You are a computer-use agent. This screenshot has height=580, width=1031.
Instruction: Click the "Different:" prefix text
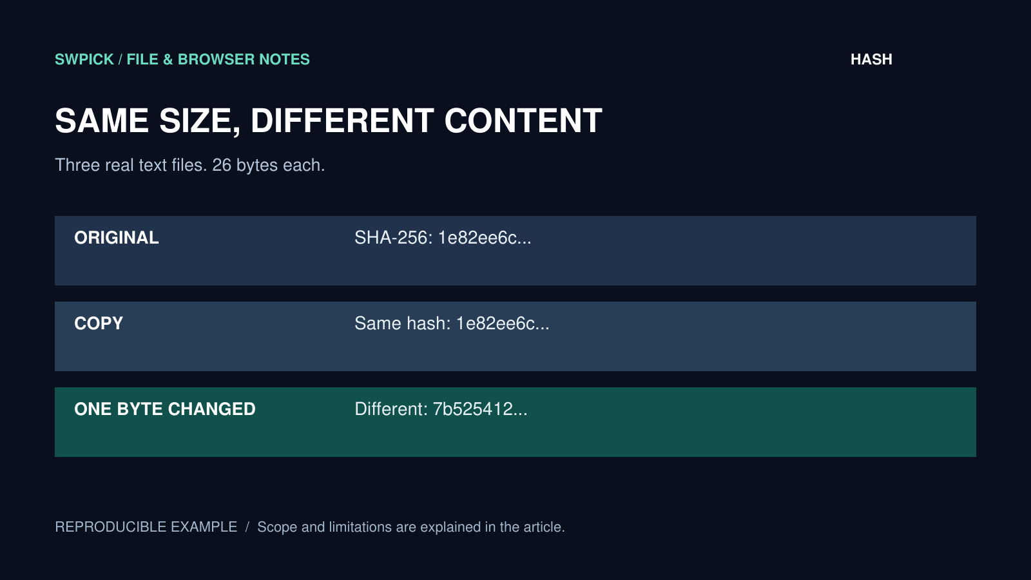[391, 409]
